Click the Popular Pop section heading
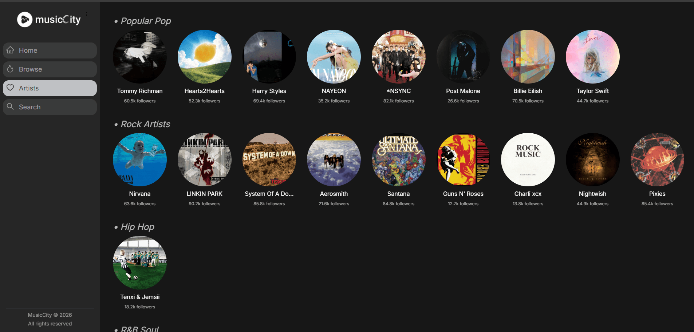Screen dimensions: 694x332 click(x=146, y=21)
